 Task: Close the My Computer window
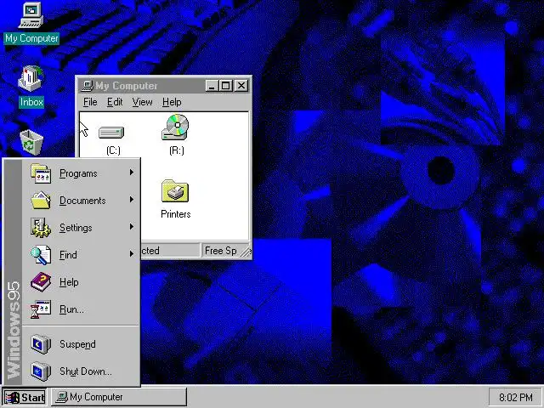tap(241, 85)
